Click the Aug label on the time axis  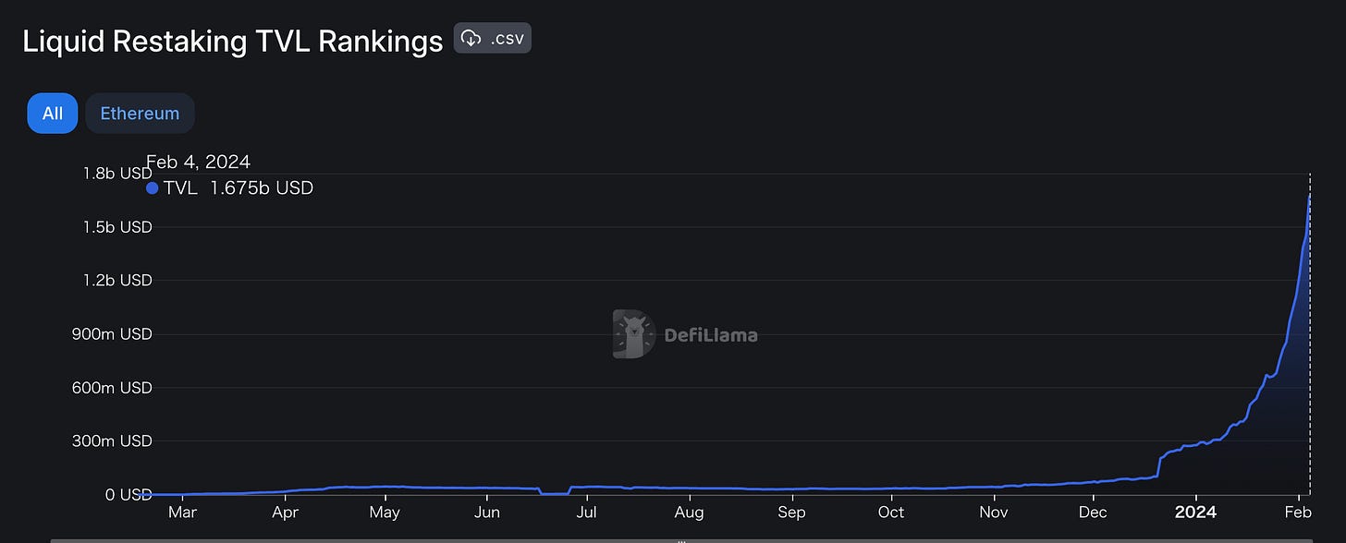pyautogui.click(x=689, y=512)
